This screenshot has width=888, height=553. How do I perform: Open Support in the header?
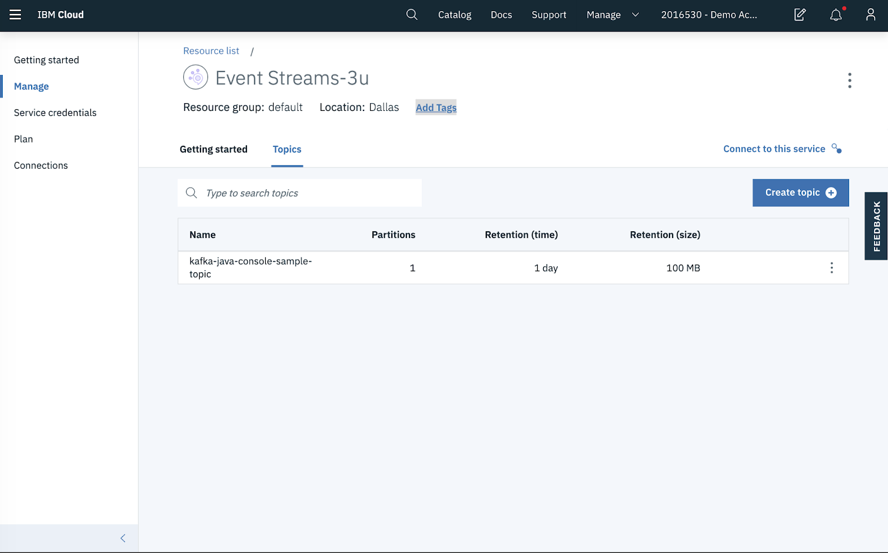click(x=549, y=15)
